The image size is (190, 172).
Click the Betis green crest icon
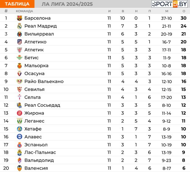(20, 58)
